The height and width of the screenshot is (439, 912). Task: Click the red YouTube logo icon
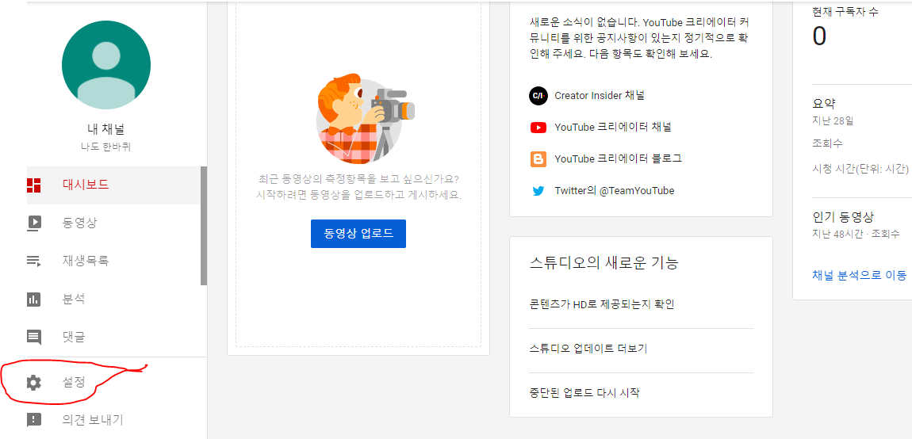pos(538,128)
